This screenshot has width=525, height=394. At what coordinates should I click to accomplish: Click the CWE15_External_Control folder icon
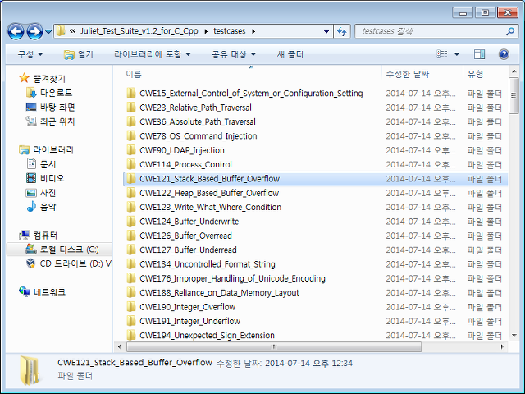(131, 93)
